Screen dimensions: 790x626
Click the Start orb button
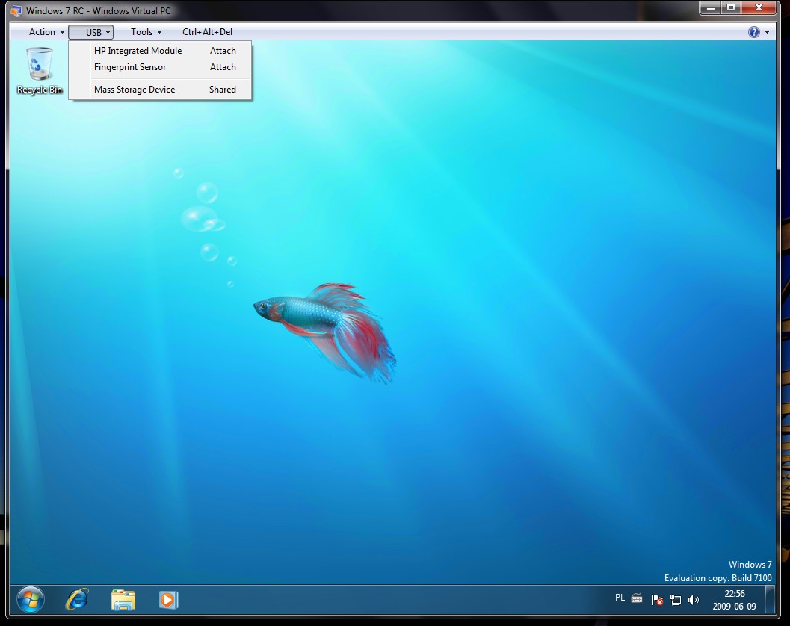[31, 599]
